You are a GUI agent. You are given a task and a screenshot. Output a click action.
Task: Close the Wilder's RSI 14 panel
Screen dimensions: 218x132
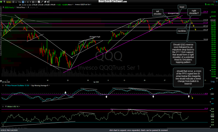(x=3, y=106)
